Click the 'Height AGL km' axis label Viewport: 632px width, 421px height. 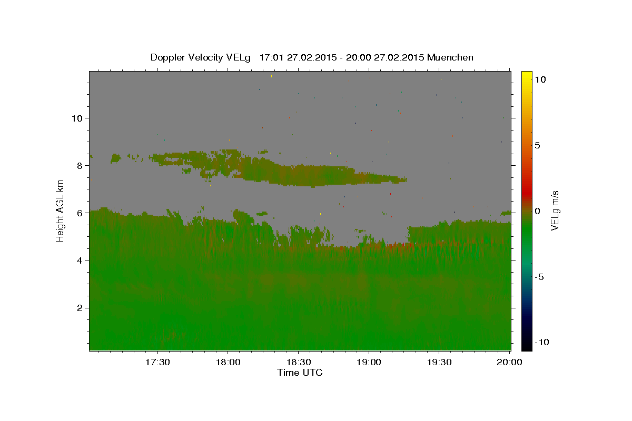pos(61,210)
